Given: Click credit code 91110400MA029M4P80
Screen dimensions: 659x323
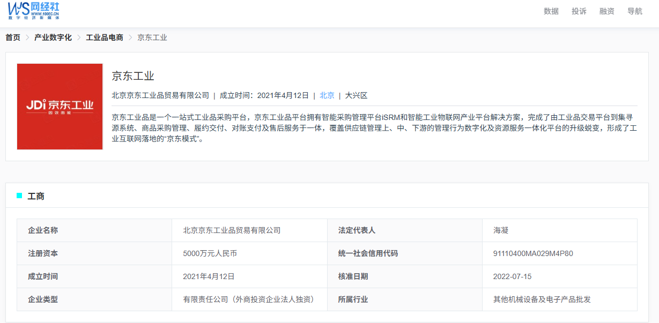Looking at the screenshot, I should pos(533,253).
